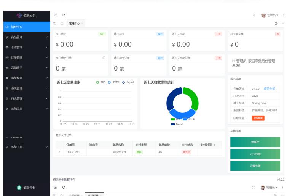Click product name cell 佰联云卡代...
This screenshot has width=287, height=196.
121,152
